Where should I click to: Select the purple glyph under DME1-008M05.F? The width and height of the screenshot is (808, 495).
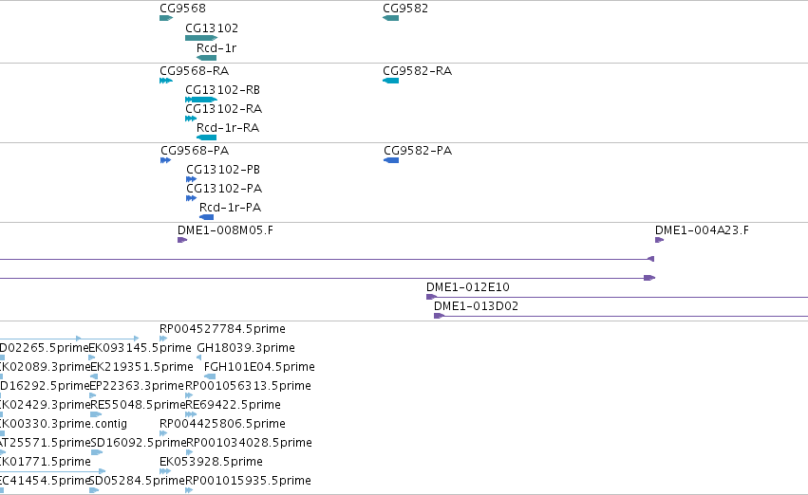point(182,240)
